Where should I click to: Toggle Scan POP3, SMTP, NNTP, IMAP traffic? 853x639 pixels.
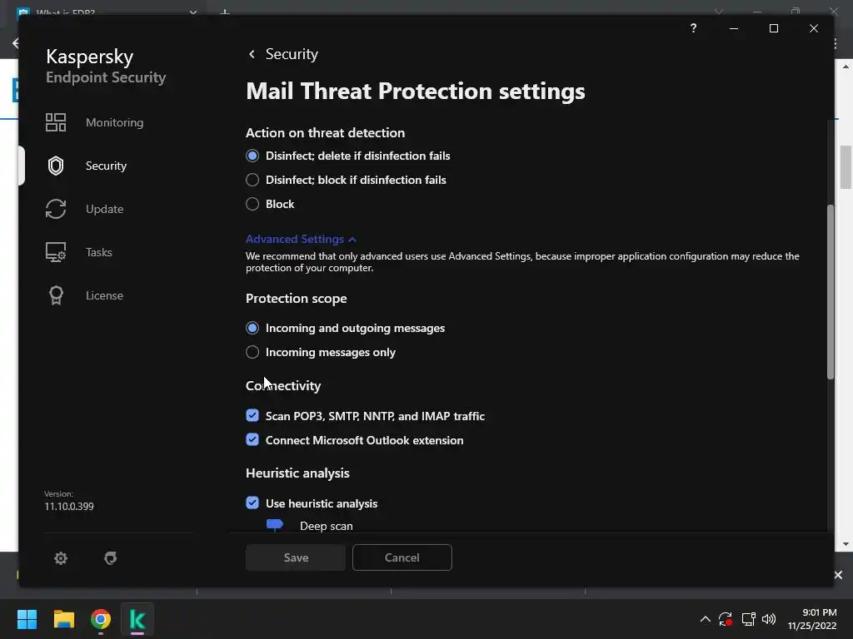point(252,416)
